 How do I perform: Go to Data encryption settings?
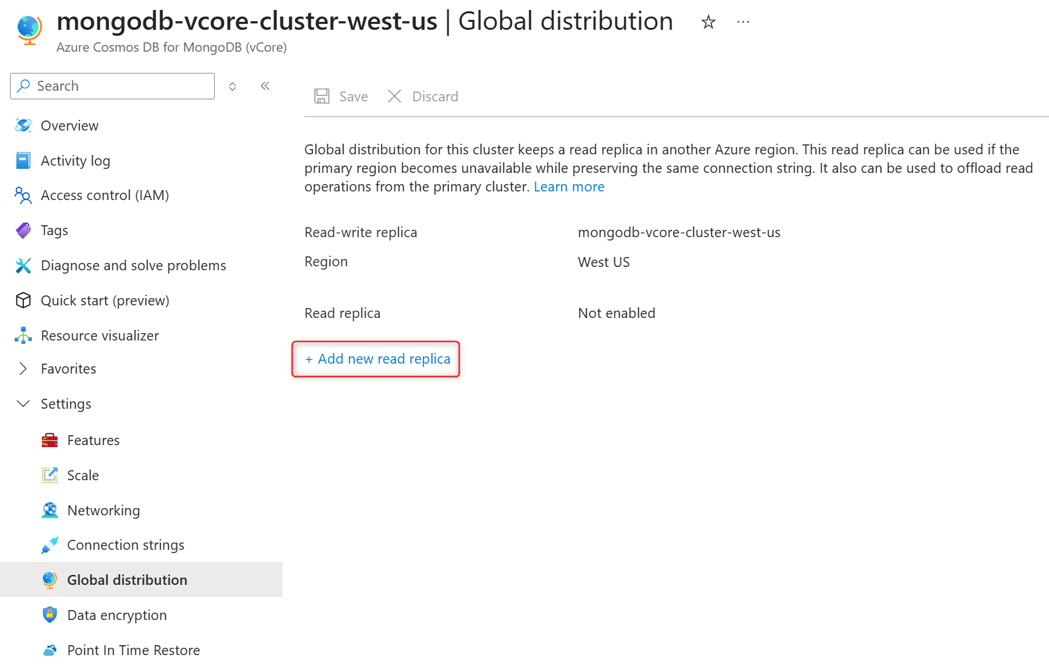(117, 615)
